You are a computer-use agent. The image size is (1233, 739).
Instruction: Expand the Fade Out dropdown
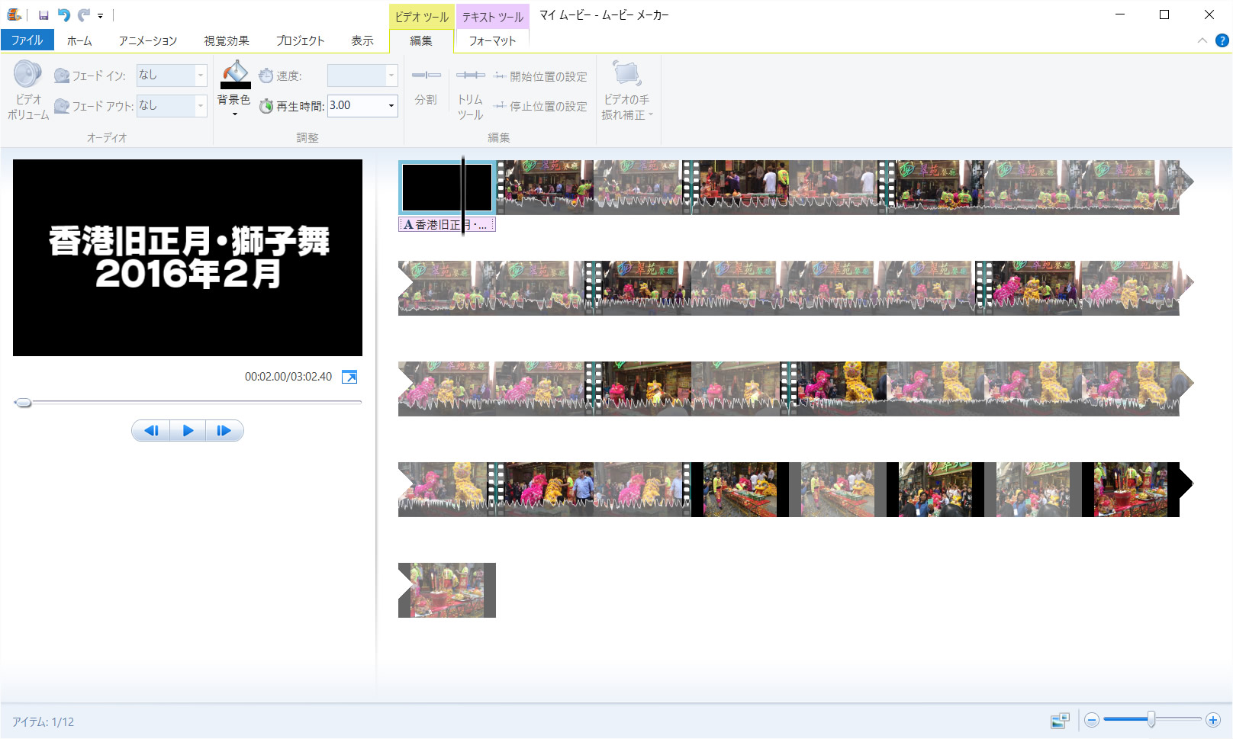[201, 106]
